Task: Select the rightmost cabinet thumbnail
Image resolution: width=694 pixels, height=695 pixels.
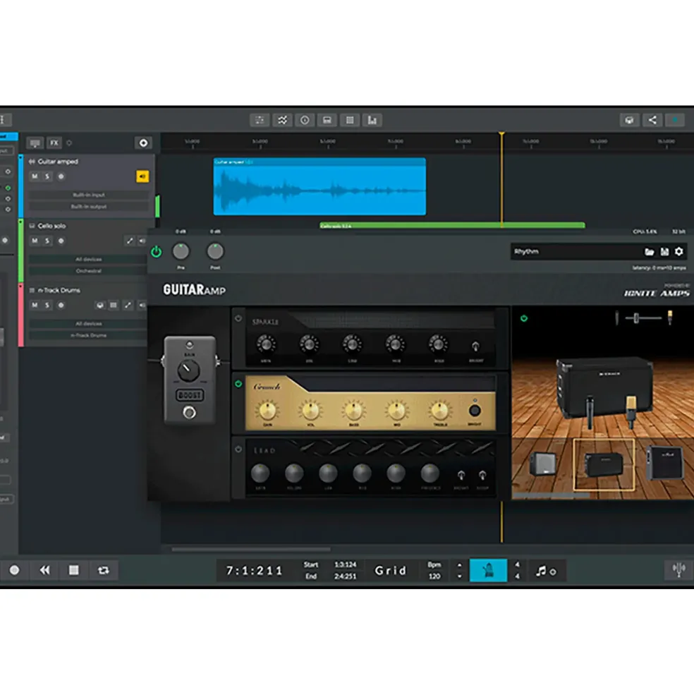Action: (665, 463)
